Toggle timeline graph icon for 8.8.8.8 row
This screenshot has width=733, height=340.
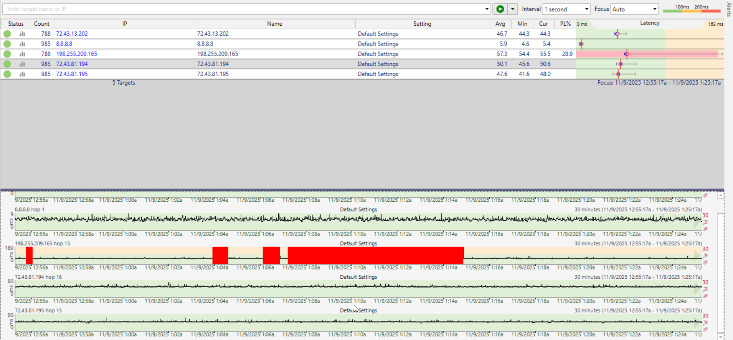tap(22, 44)
